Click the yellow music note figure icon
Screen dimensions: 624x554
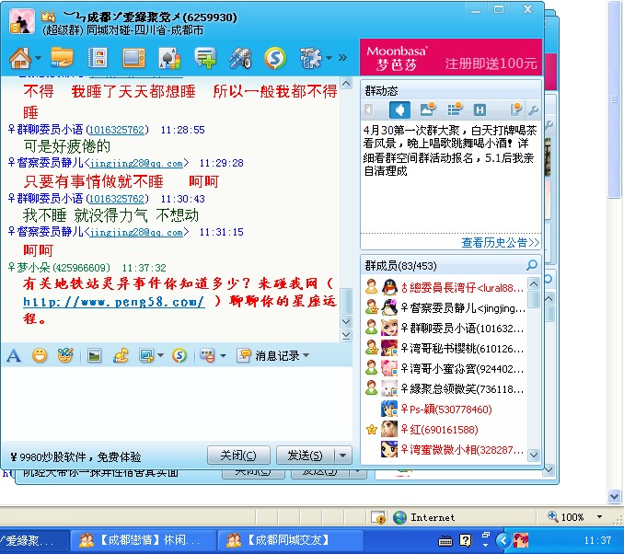(x=121, y=355)
